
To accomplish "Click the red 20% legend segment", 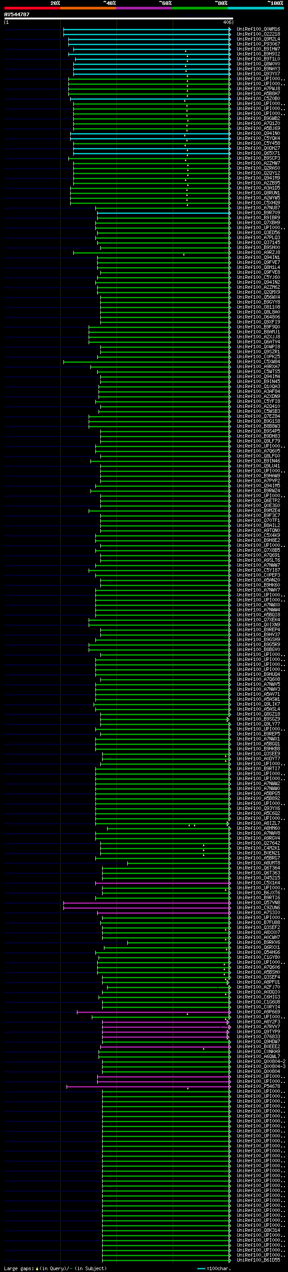I will (x=32, y=8).
